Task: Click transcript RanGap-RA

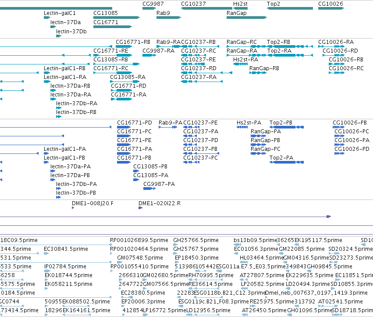Action: coord(242,51)
